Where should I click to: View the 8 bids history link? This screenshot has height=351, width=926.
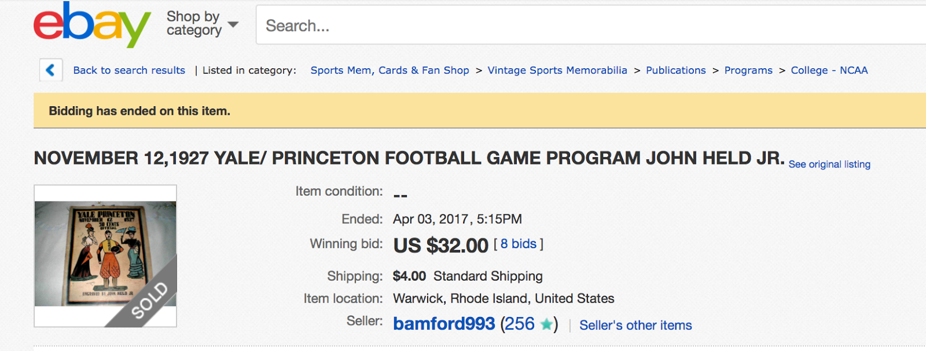(519, 244)
